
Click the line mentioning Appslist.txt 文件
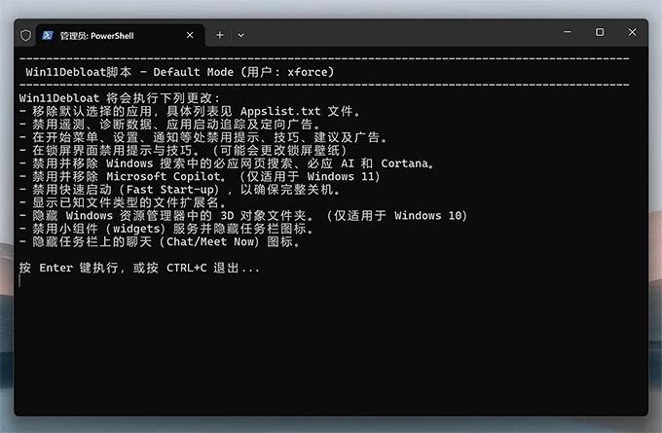(x=189, y=112)
